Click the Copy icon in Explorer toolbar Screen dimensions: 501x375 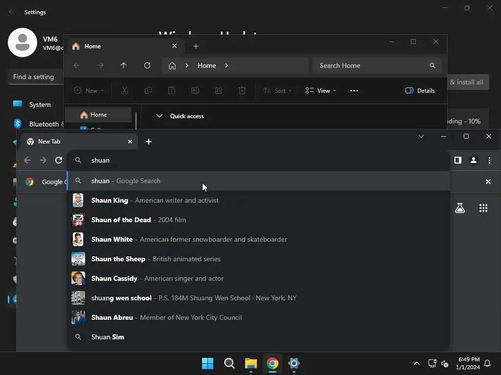click(x=148, y=90)
